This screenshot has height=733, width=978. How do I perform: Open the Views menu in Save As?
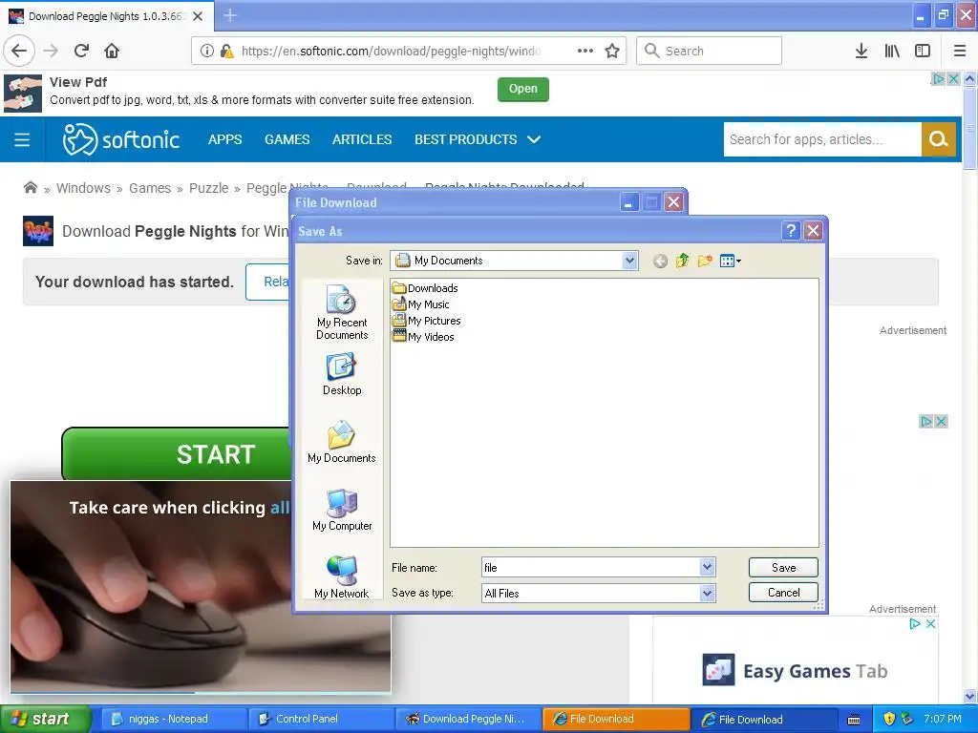(x=730, y=261)
